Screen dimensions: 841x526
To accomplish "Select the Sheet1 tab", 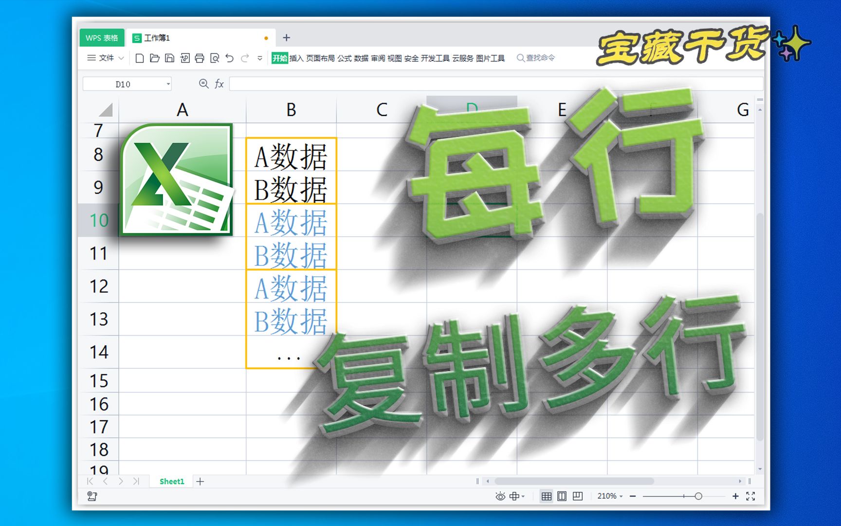I will tap(172, 481).
